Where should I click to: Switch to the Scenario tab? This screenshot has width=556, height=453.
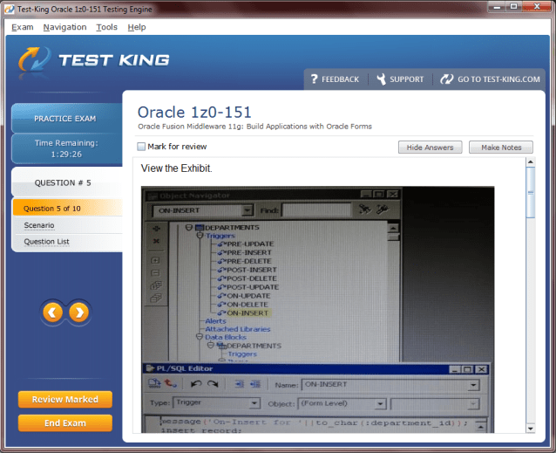pyautogui.click(x=39, y=225)
